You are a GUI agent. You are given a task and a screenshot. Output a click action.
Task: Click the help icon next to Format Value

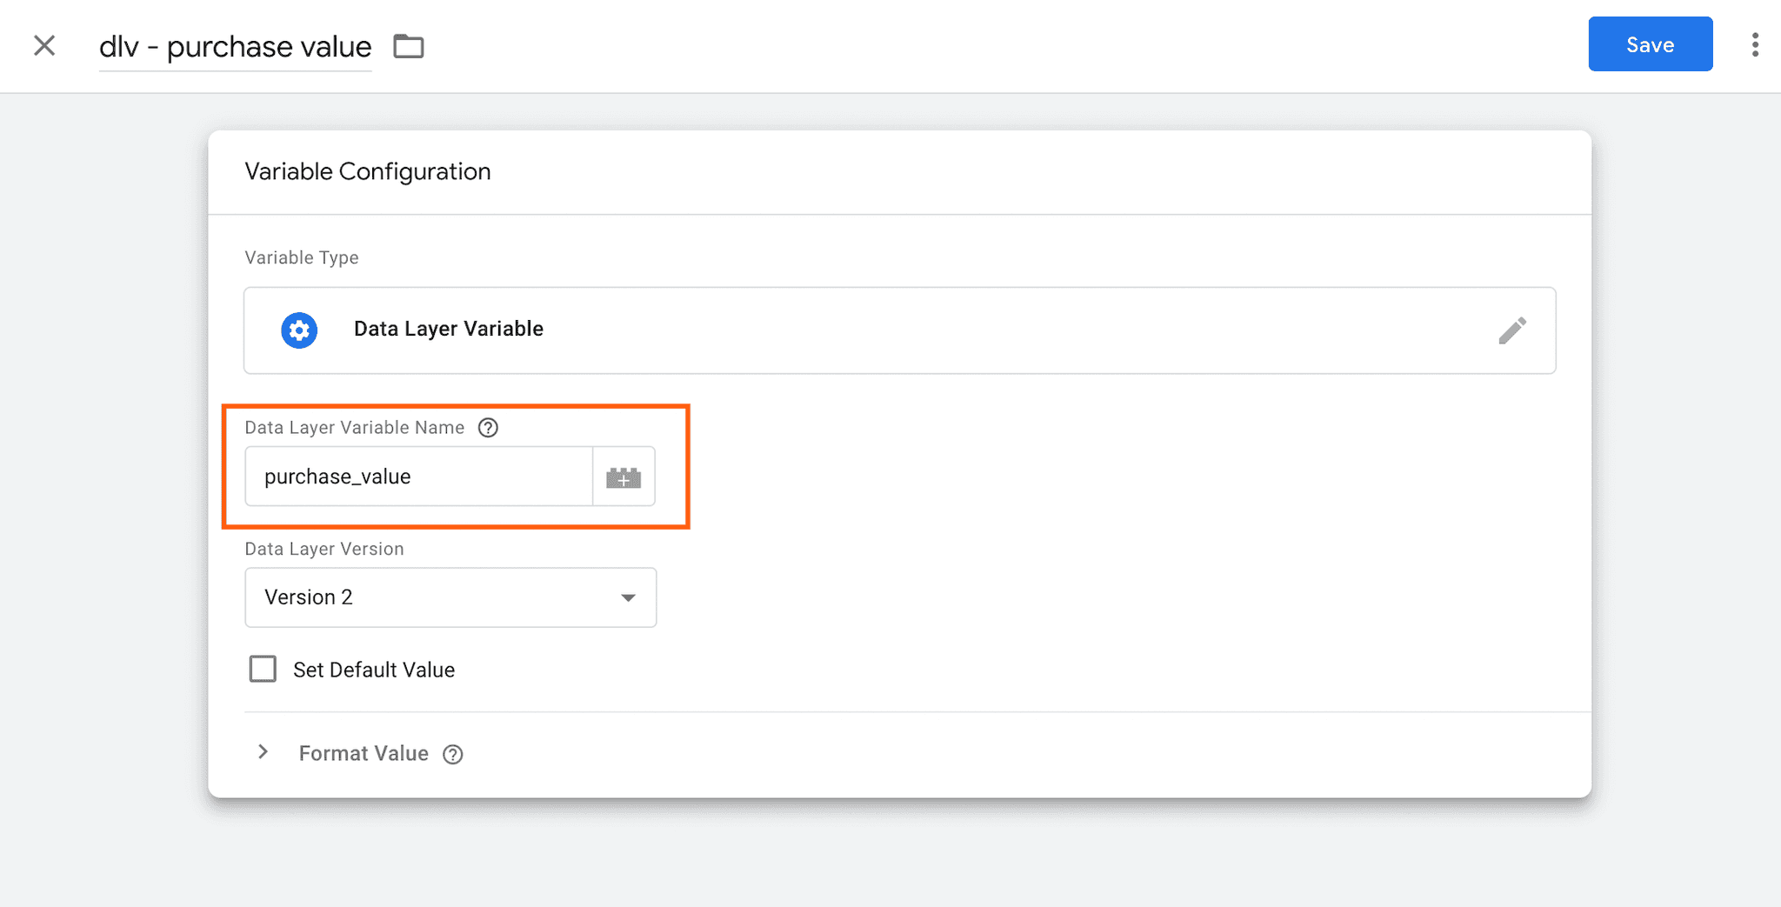pyautogui.click(x=453, y=754)
